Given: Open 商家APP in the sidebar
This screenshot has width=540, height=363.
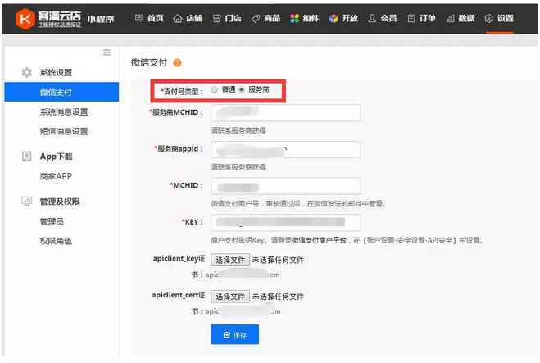Looking at the screenshot, I should click(x=56, y=176).
